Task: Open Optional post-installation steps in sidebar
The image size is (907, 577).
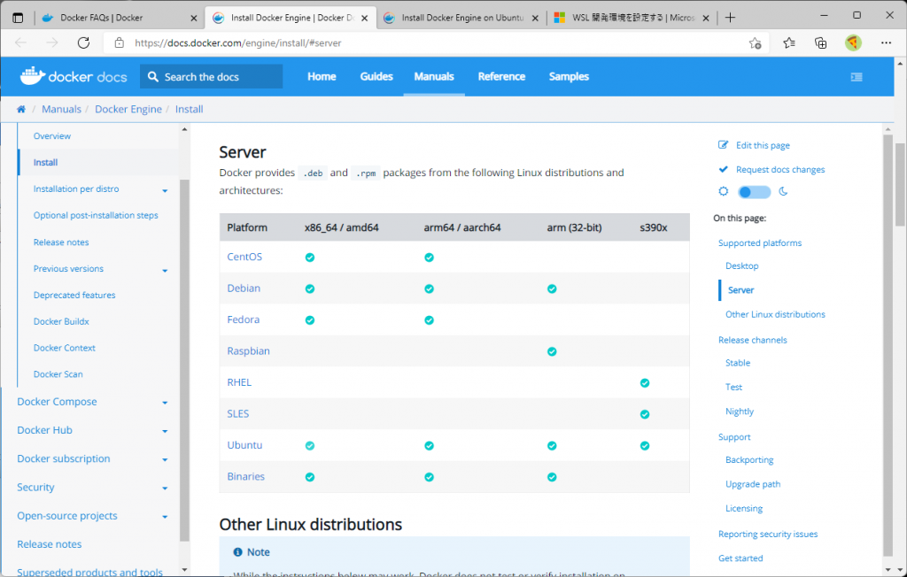Action: 96,215
